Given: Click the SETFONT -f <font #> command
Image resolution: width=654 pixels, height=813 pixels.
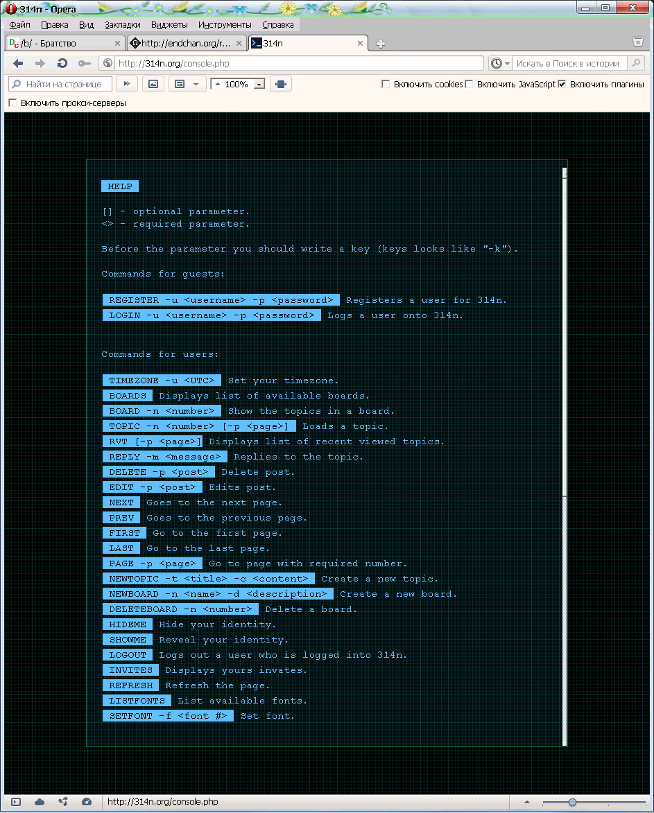Looking at the screenshot, I should (x=168, y=715).
